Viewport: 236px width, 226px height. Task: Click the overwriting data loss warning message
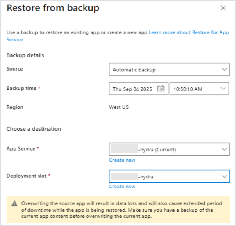[121, 210]
